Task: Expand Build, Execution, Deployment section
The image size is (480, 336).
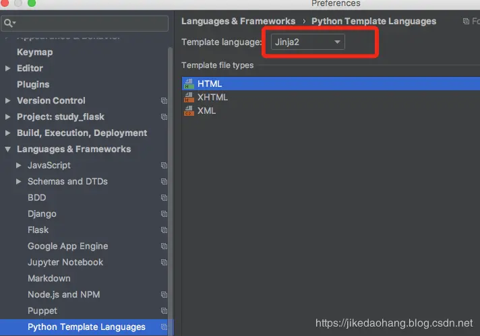Action: click(x=8, y=133)
